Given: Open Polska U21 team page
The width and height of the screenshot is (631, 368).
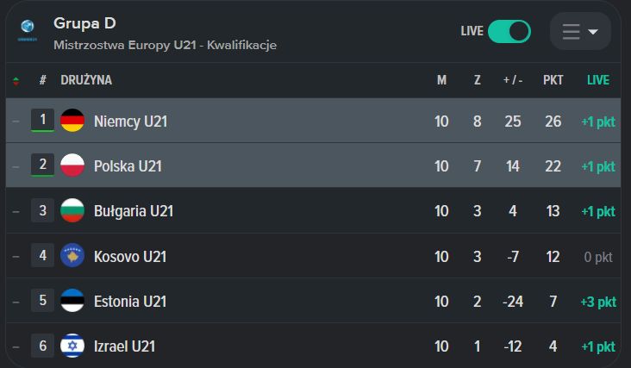Looking at the screenshot, I should (x=128, y=166).
